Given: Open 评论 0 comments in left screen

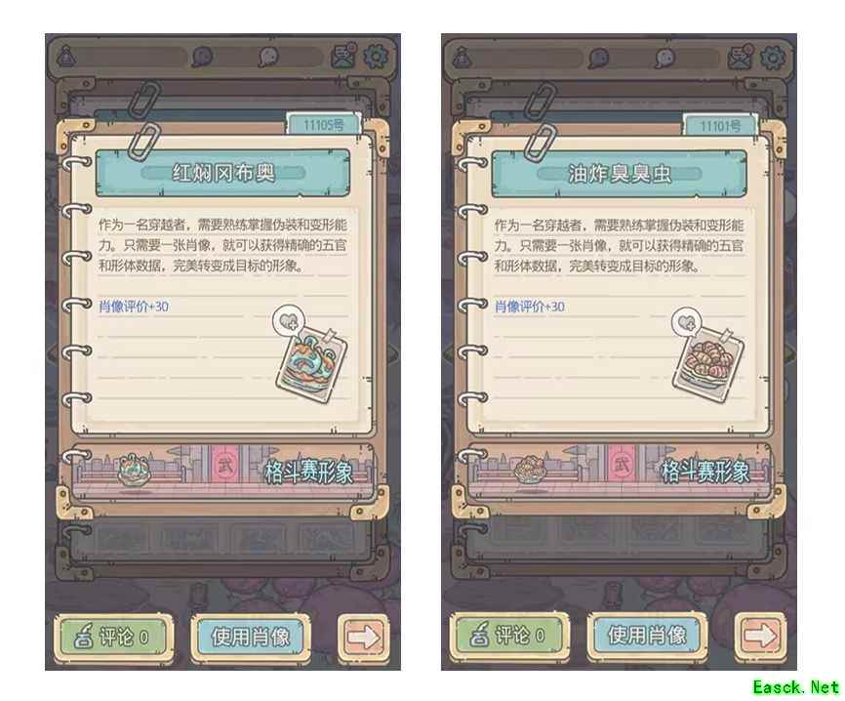Looking at the screenshot, I should [114, 637].
